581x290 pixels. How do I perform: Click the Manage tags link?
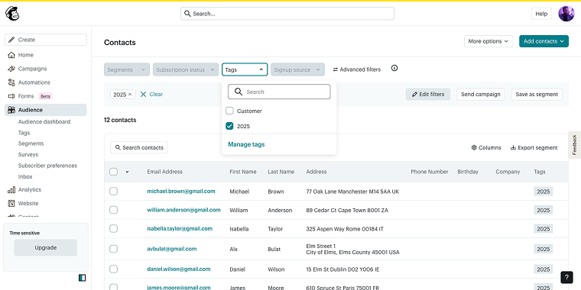click(x=246, y=144)
